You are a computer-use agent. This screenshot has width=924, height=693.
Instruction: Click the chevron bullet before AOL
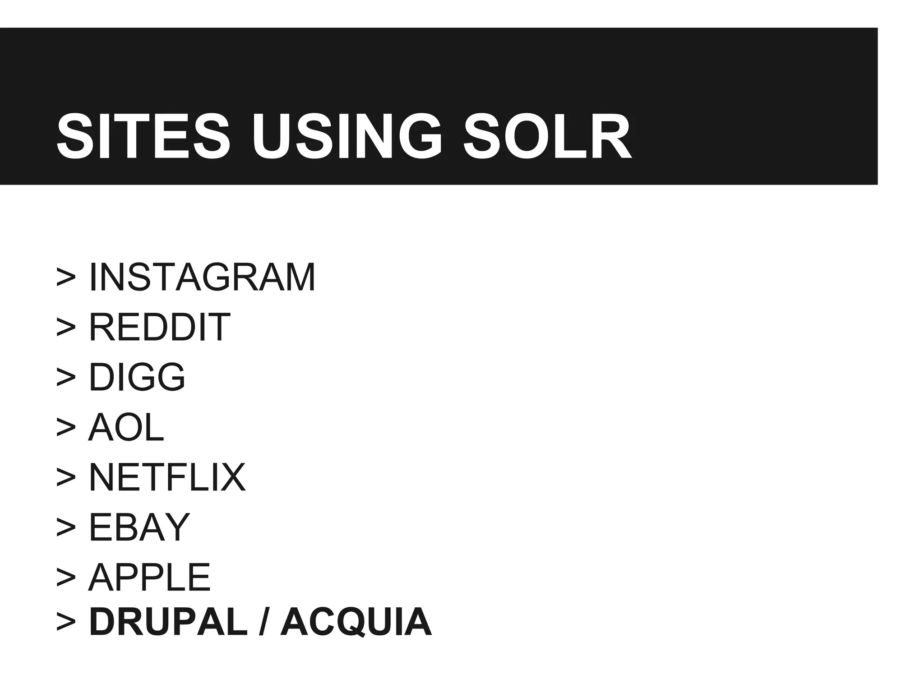click(x=66, y=427)
